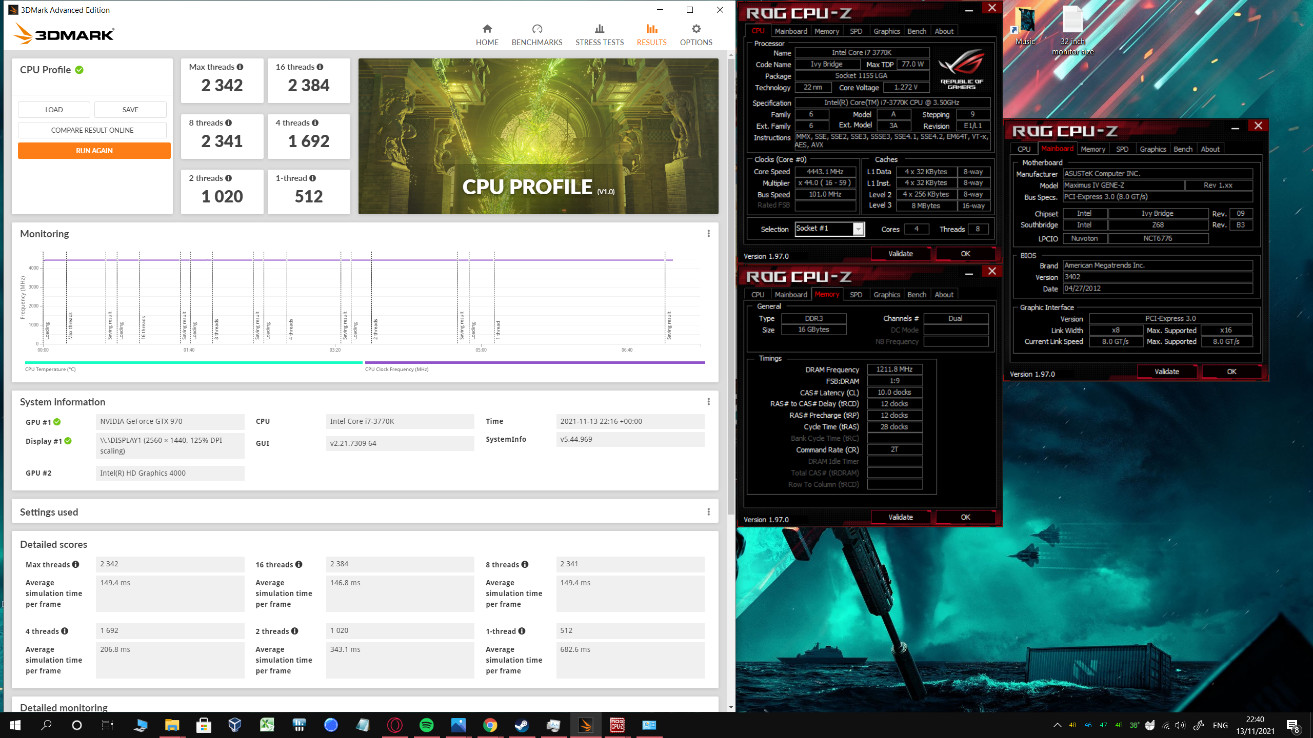Switch to SPD tab in top CPU-Z window

856,31
